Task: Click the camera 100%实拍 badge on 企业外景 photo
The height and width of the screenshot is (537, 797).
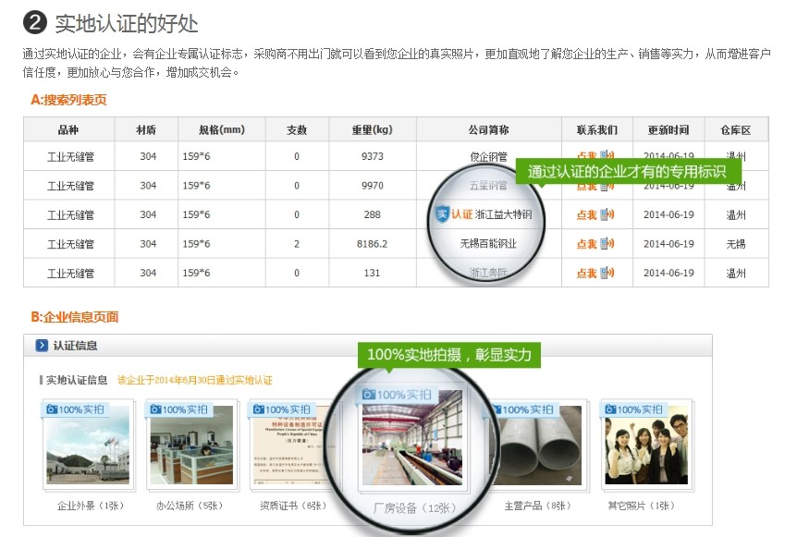Action: pos(76,409)
